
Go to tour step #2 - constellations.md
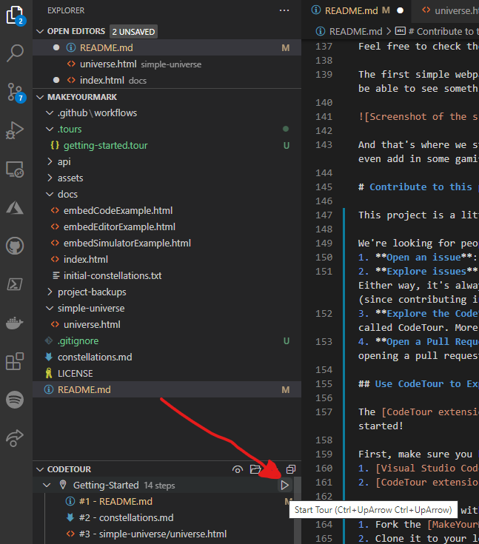pyautogui.click(x=163, y=518)
